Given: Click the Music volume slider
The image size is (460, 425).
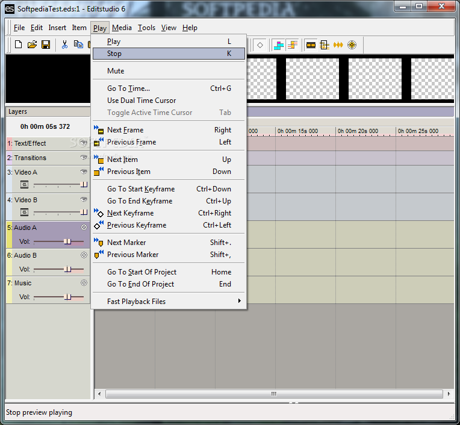Looking at the screenshot, I should pos(58,297).
